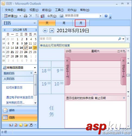Screen dimensions: 132x136
Task: Switch to Week (周) view tab
Action: tap(64, 23)
